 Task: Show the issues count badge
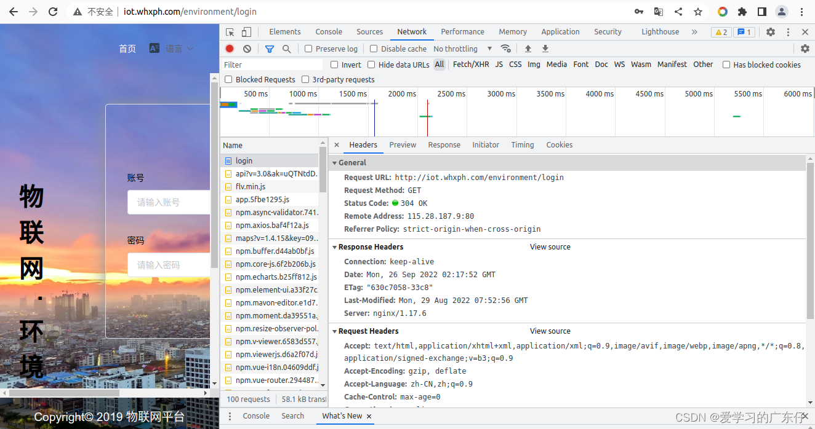point(744,32)
